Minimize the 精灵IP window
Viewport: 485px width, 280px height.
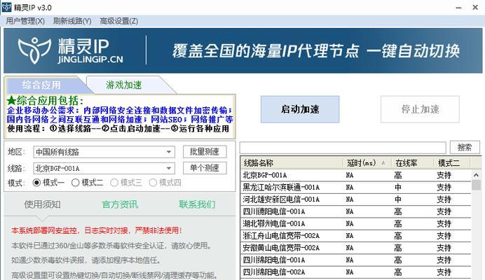tap(458, 8)
